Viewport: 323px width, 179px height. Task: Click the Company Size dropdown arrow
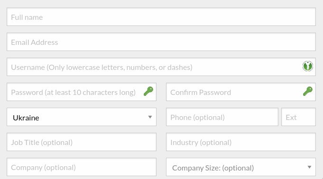(x=309, y=167)
